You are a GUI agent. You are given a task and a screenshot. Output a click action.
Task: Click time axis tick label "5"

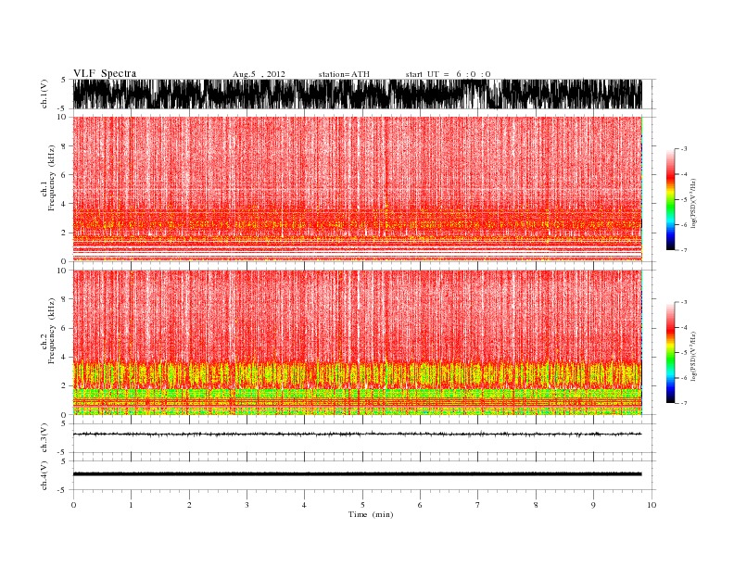(x=362, y=505)
